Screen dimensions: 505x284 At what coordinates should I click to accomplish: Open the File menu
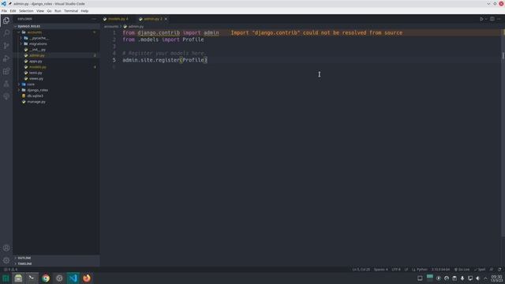pos(4,11)
